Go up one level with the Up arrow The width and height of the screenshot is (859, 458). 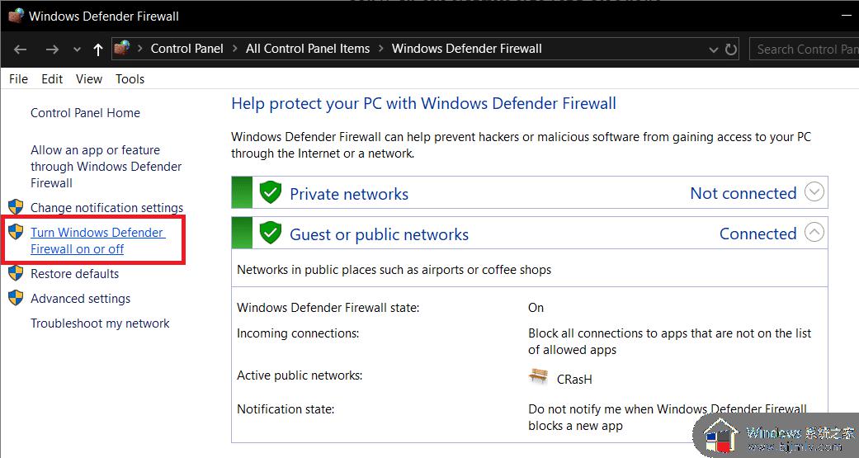coord(98,50)
